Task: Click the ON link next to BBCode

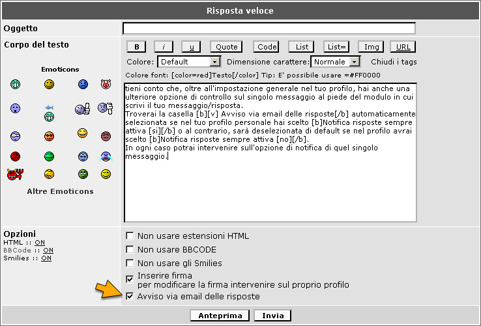Action: coord(48,251)
